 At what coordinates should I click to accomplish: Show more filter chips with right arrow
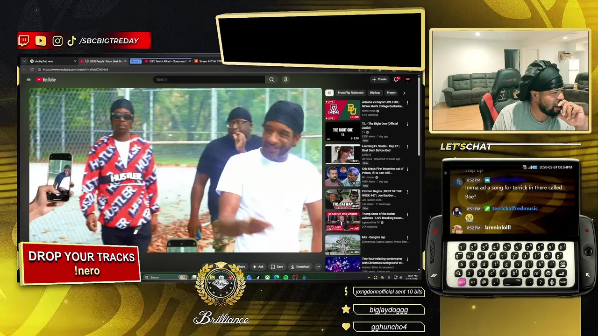tap(404, 93)
